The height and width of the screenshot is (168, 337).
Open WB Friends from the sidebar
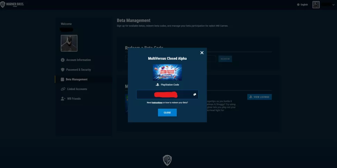[x=74, y=99]
